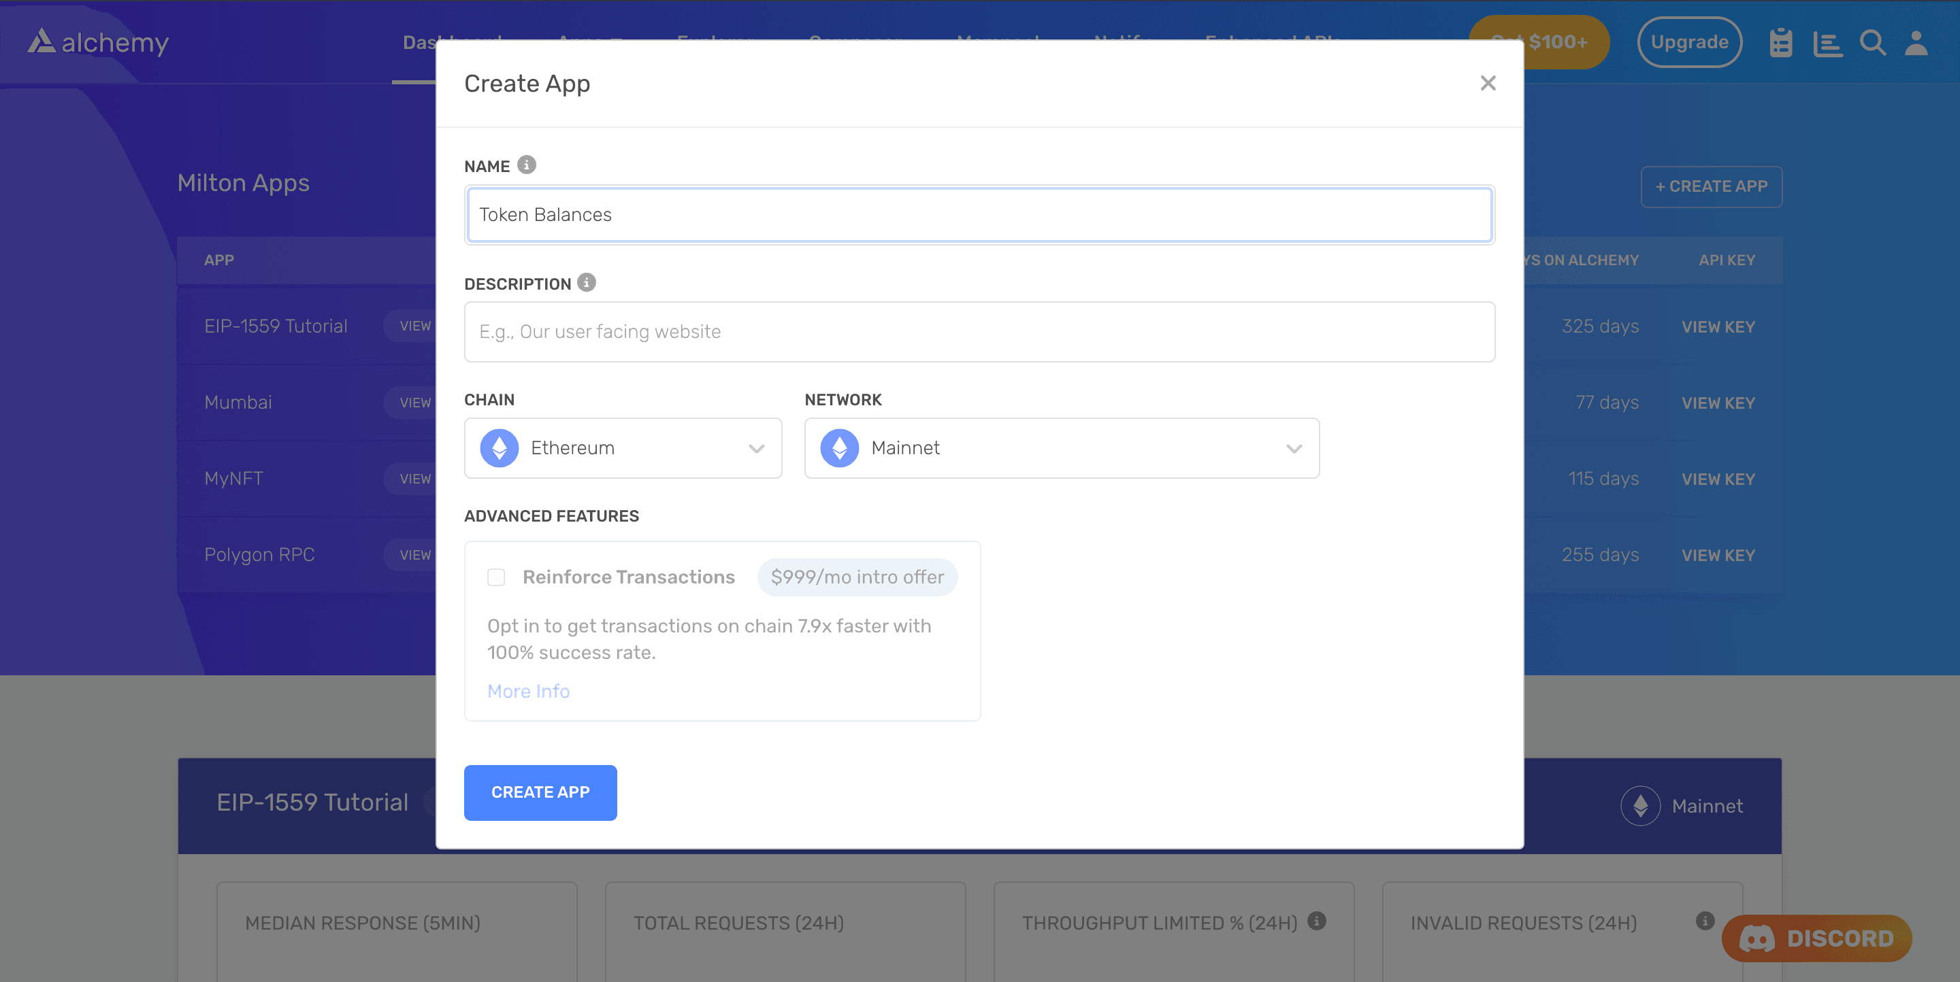Click into the Description input field
This screenshot has width=1960, height=982.
[979, 332]
